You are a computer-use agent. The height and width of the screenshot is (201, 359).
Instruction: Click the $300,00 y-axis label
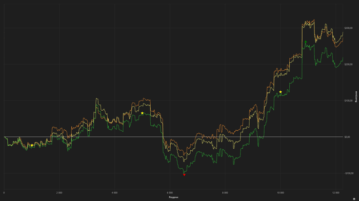[x=348, y=28]
